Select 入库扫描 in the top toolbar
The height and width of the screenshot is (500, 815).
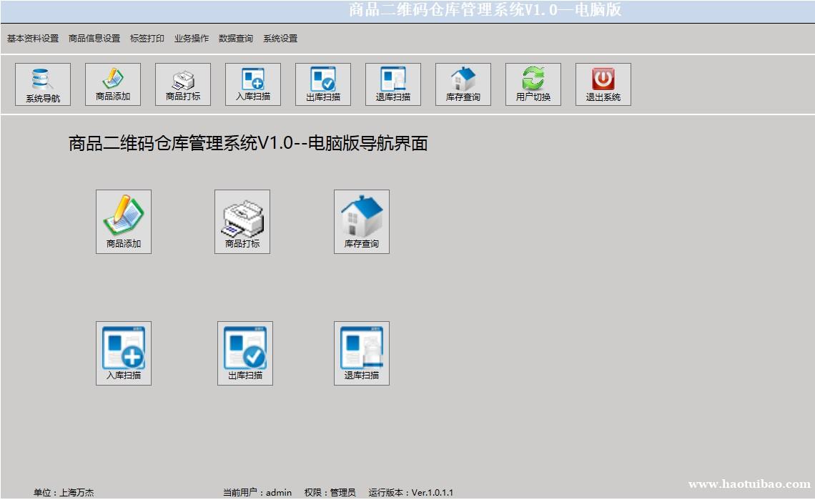point(253,84)
